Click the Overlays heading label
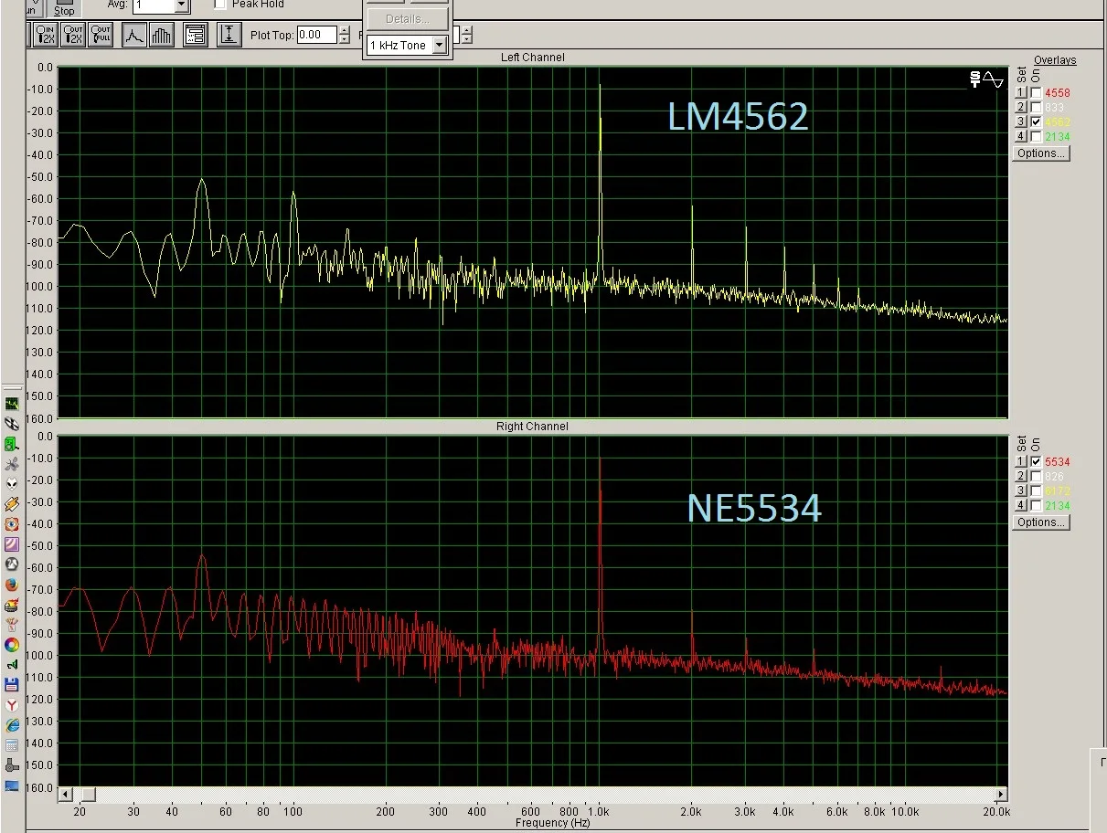The height and width of the screenshot is (833, 1107). 1055,60
